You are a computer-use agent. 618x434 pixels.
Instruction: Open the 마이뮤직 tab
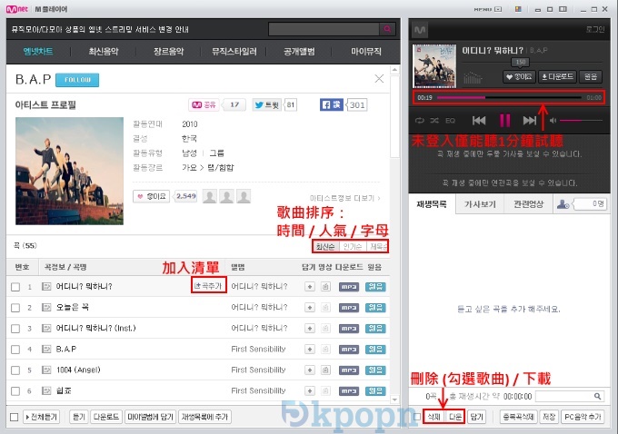tap(366, 51)
